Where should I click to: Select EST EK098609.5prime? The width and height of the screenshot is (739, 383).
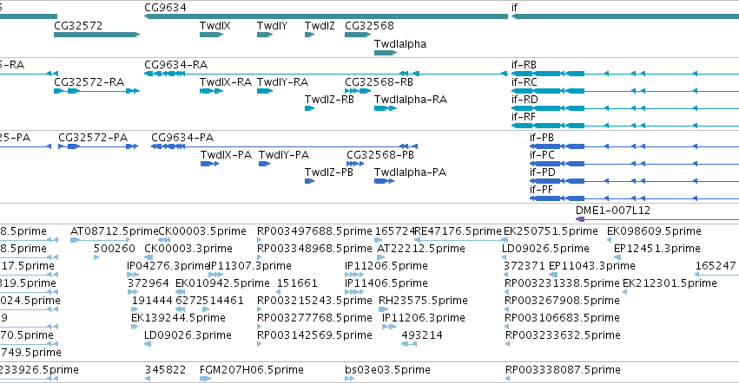610,240
